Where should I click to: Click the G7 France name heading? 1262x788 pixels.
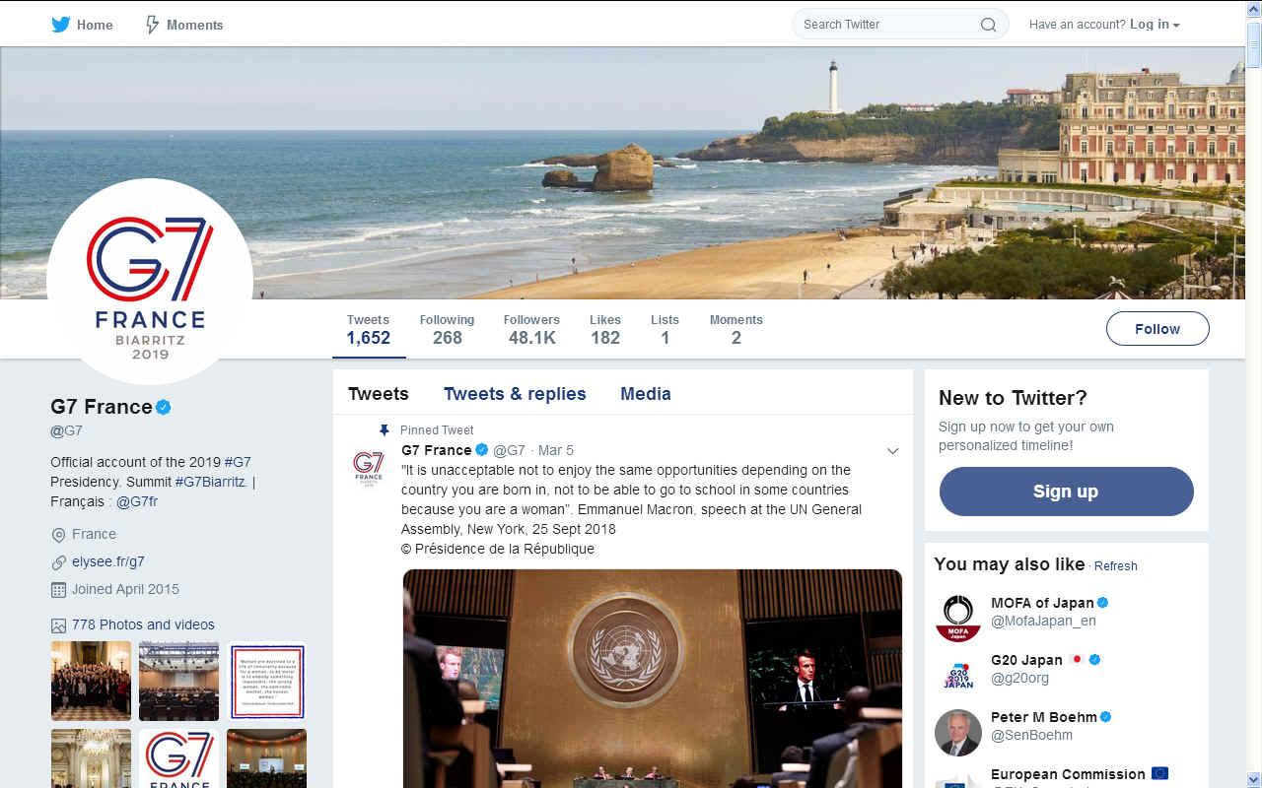coord(102,407)
